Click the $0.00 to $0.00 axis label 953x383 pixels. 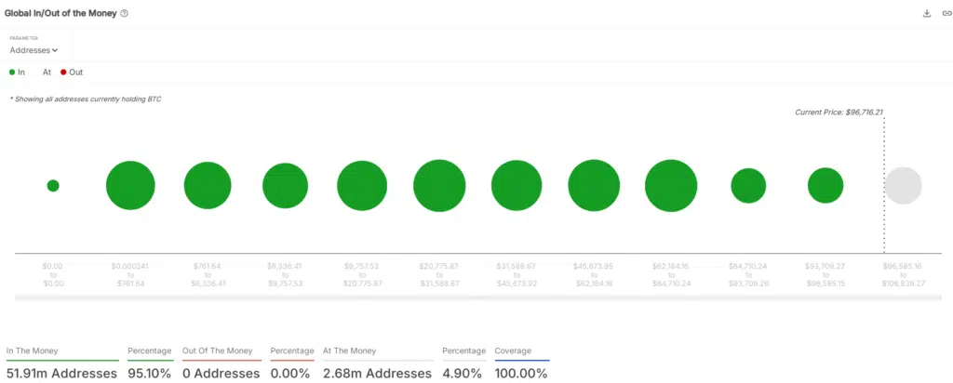[x=53, y=275]
